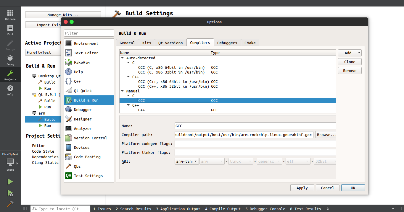Start debugging with the run-debug icon
The width and height of the screenshot is (404, 212).
10,193
